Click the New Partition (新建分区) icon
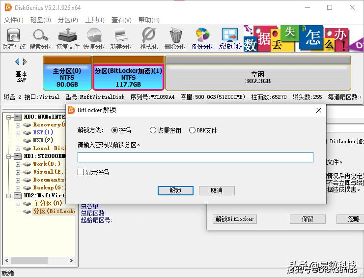The width and height of the screenshot is (364, 278). (x=122, y=38)
